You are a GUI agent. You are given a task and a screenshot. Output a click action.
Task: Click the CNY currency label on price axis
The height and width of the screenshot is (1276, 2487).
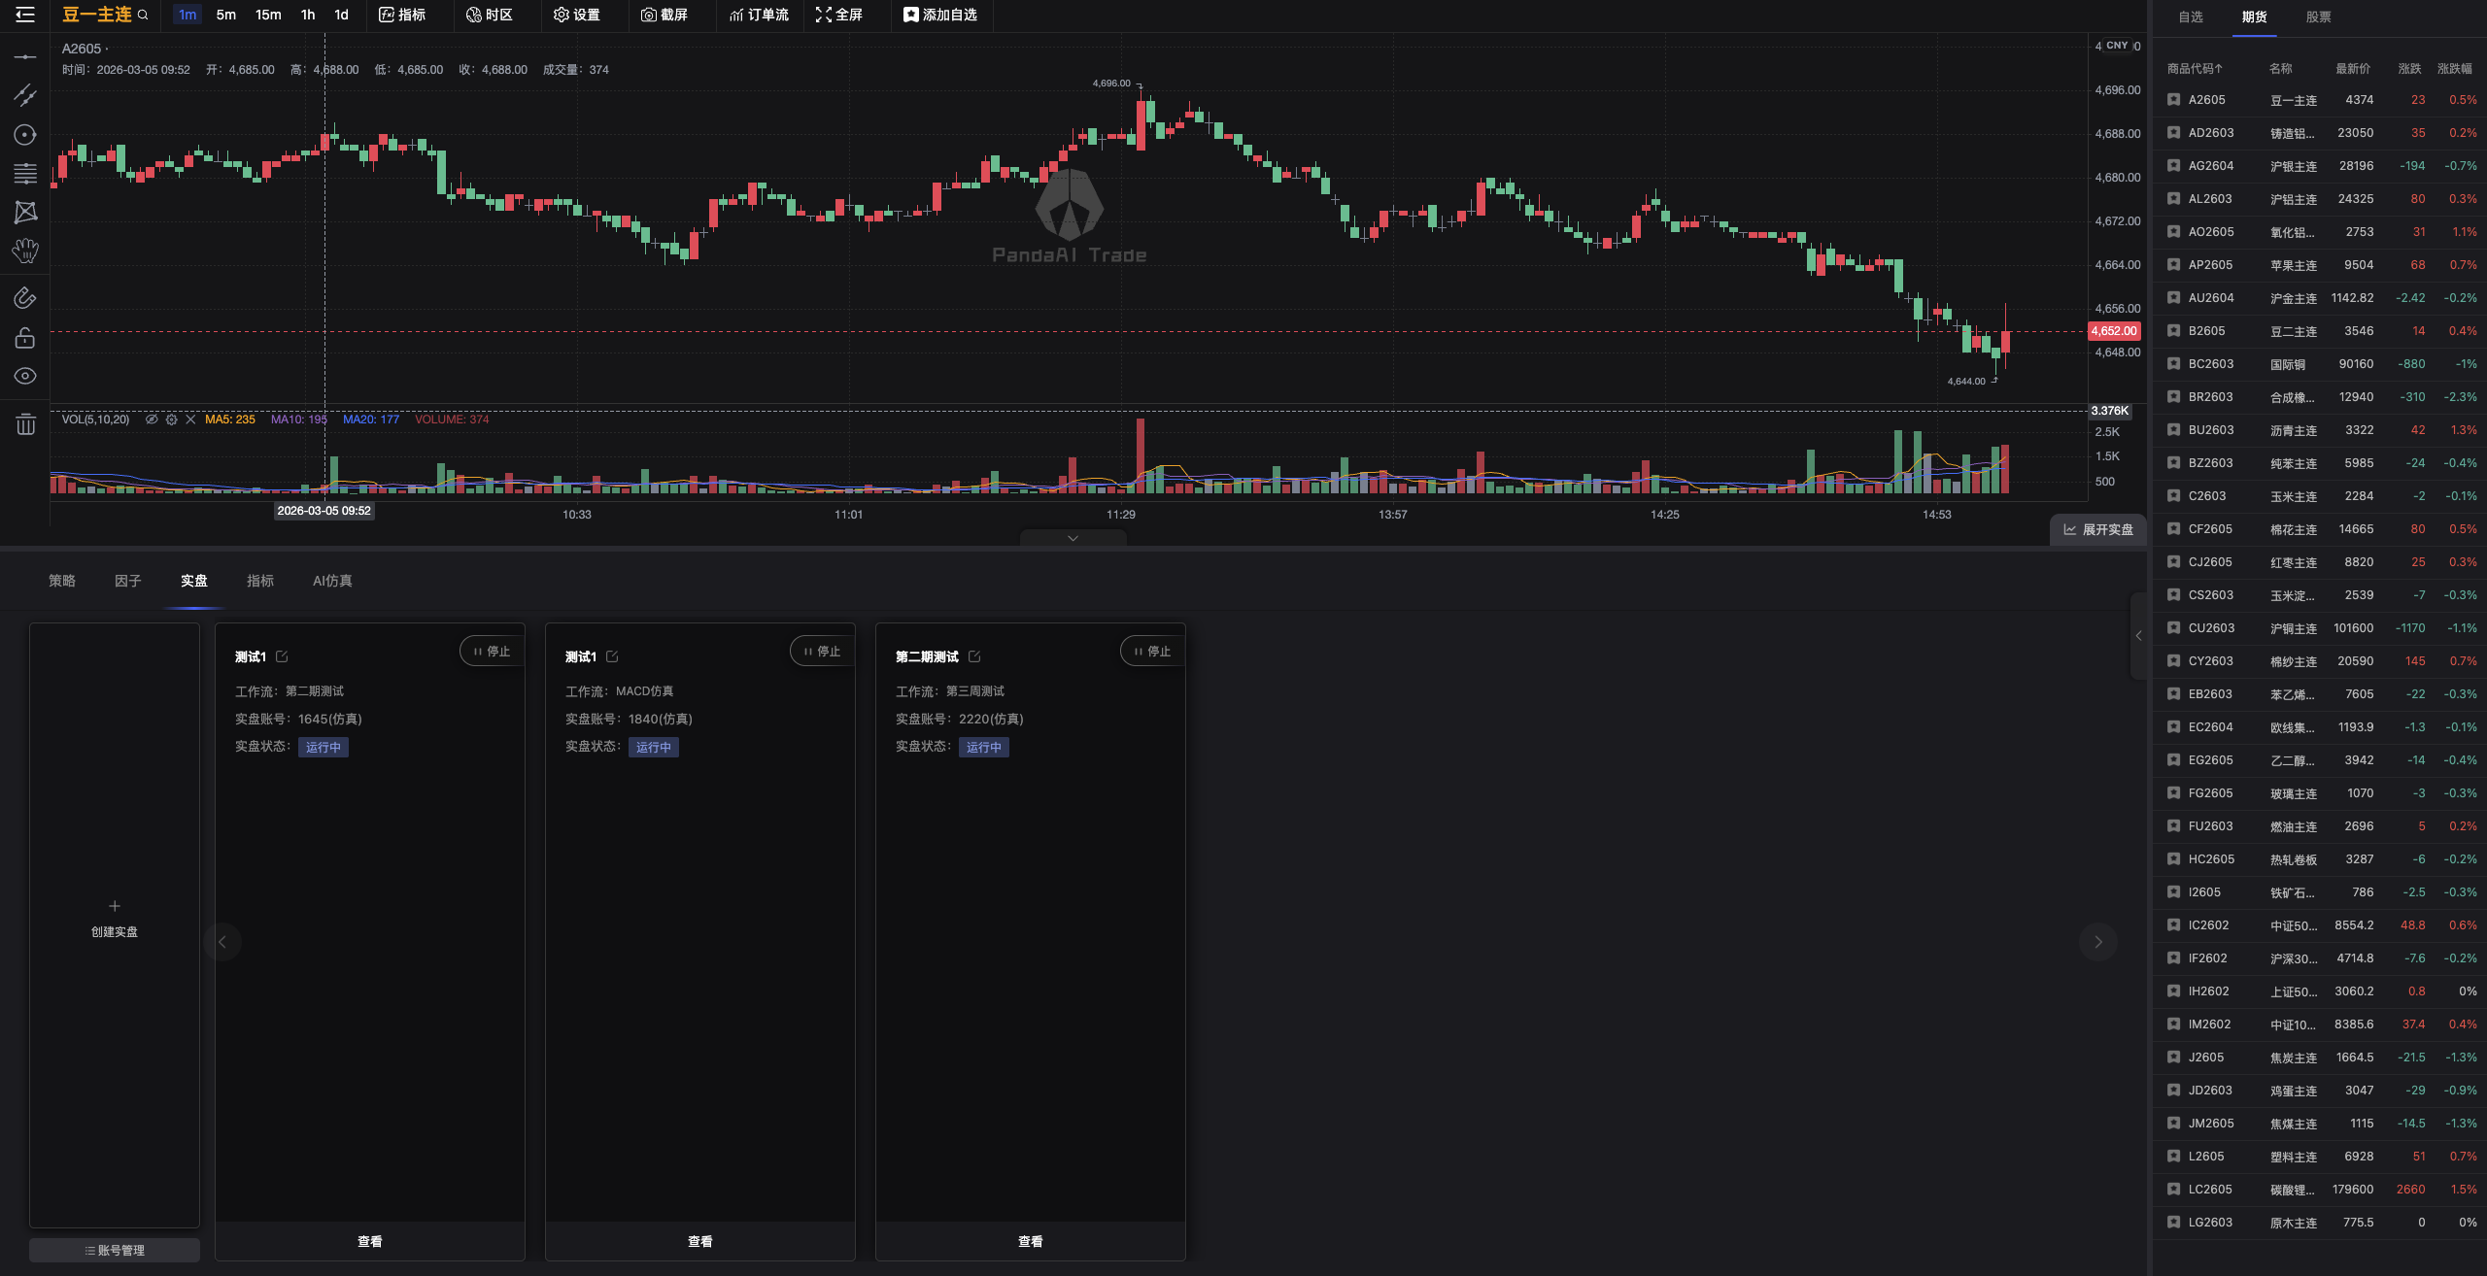tap(2118, 46)
